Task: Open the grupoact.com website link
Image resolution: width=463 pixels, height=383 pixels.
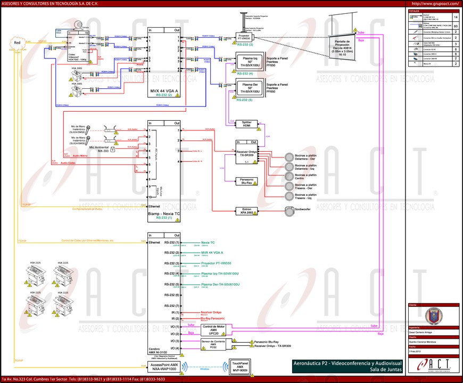Action: 433,3
